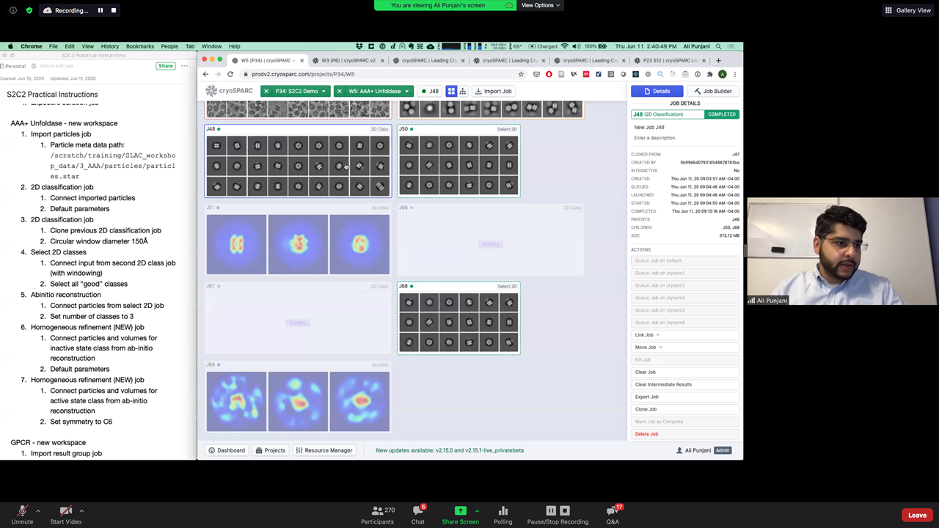Open the Dashboard from the footer

(x=227, y=450)
